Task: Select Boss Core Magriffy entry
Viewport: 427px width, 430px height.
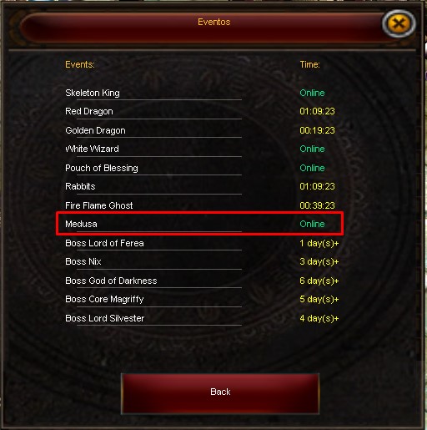Action: (104, 299)
